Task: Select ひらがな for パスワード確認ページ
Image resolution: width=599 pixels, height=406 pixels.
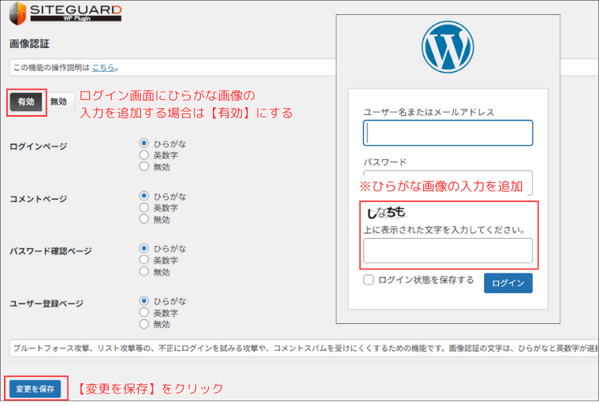Action: pyautogui.click(x=144, y=248)
